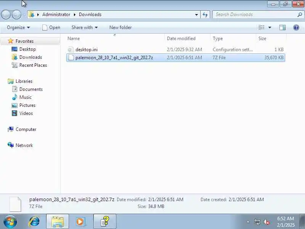The width and height of the screenshot is (305, 229).
Task: Go back using the Back arrow button
Action: pyautogui.click(x=6, y=15)
